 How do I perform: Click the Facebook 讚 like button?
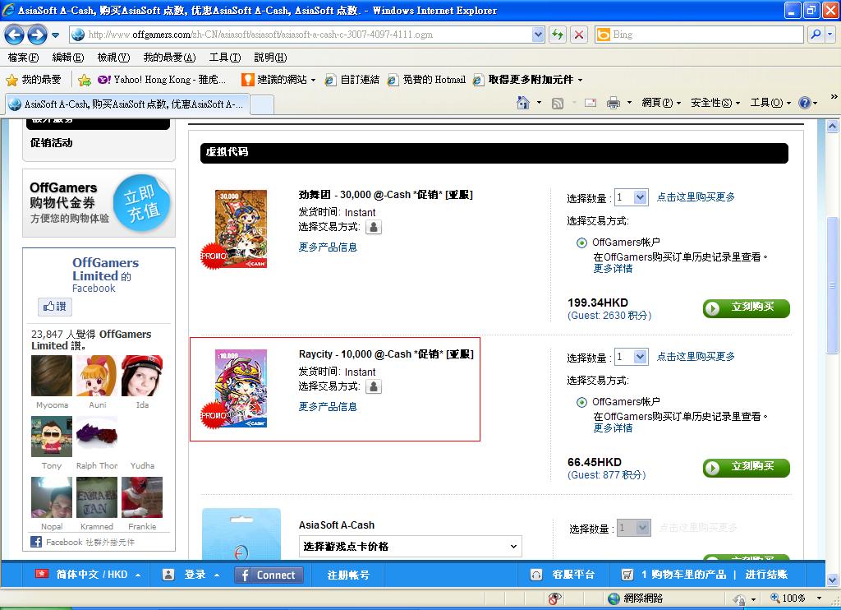(x=55, y=307)
